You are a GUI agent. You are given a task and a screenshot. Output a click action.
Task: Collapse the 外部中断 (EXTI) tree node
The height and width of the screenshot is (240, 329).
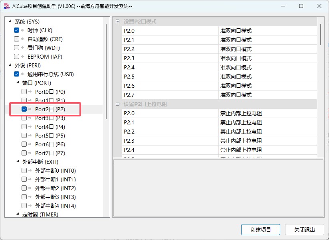18,161
